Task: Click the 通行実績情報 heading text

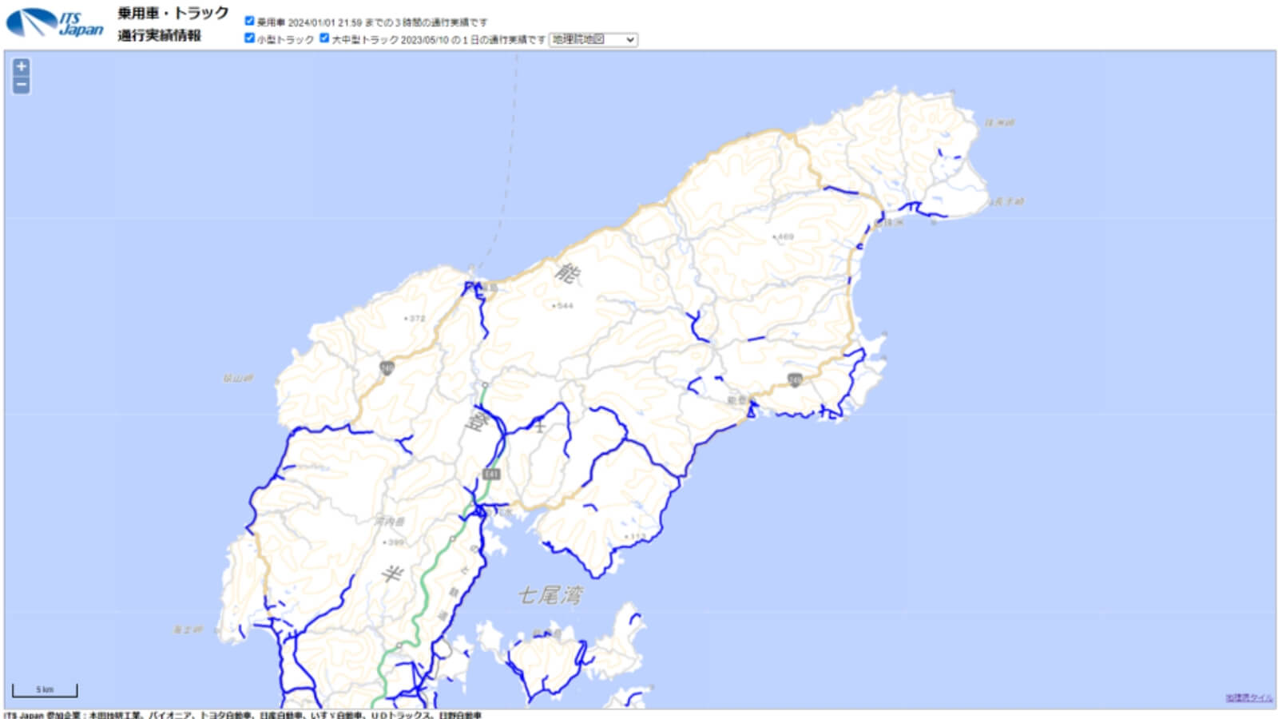Action: point(160,36)
